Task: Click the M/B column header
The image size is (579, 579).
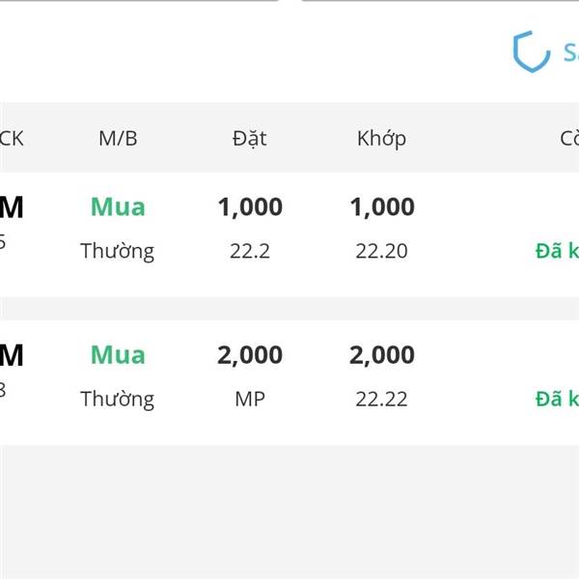Action: pyautogui.click(x=118, y=139)
